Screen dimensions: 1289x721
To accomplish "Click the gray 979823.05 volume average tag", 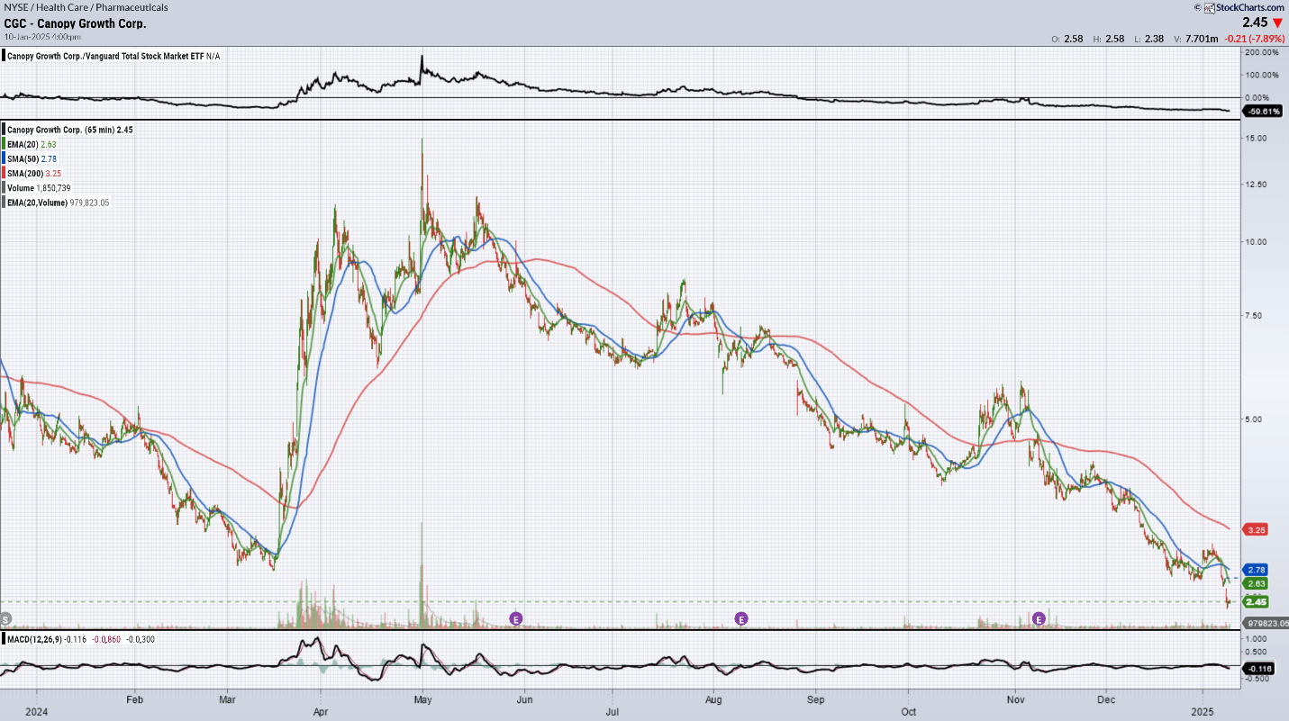I will [1266, 623].
